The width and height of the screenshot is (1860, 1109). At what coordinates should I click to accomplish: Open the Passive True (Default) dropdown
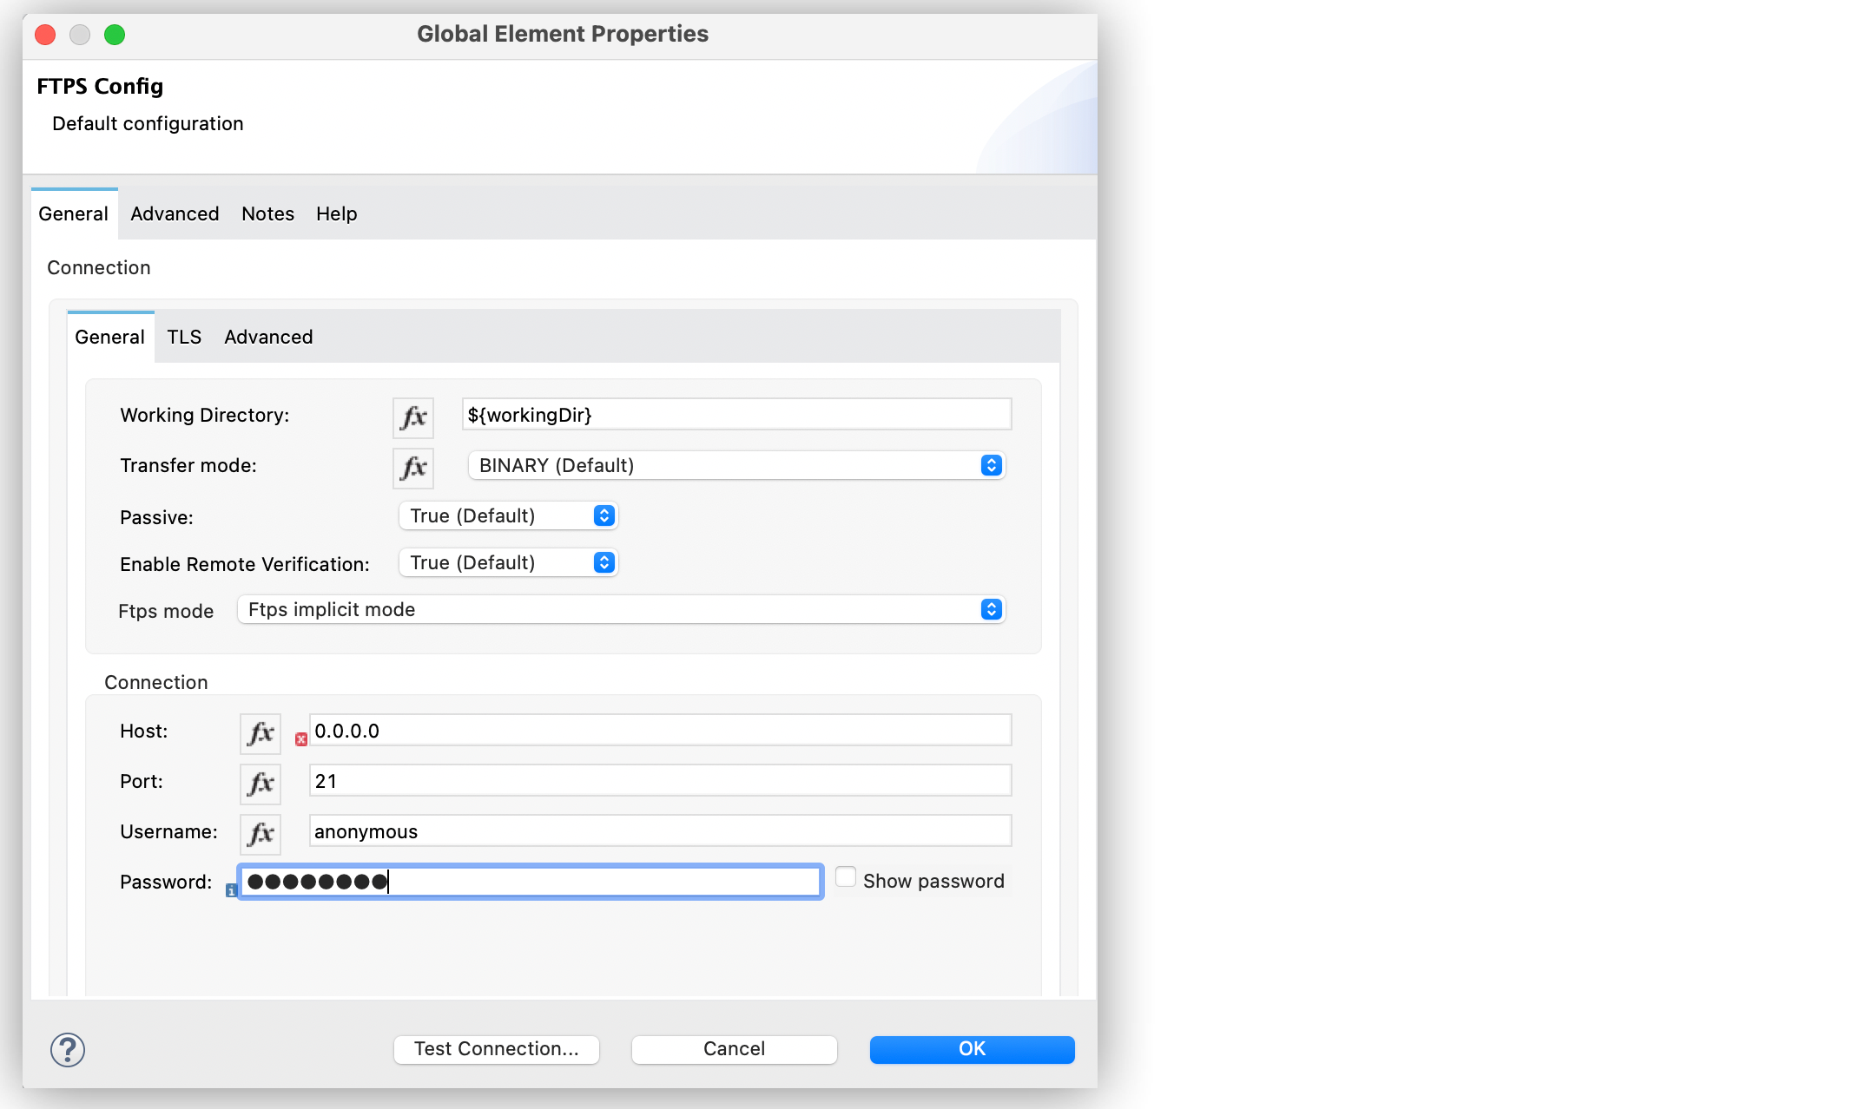pyautogui.click(x=508, y=516)
